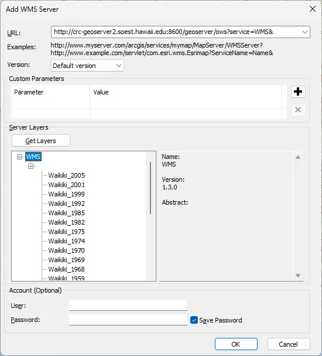Toggle the Save Password checkbox
Image resolution: width=322 pixels, height=356 pixels.
pos(194,320)
